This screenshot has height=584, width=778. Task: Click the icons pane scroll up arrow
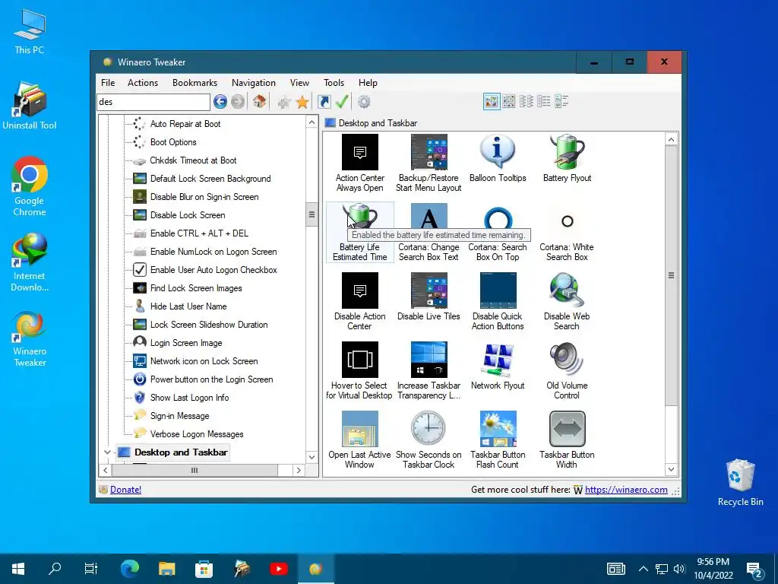pyautogui.click(x=671, y=140)
